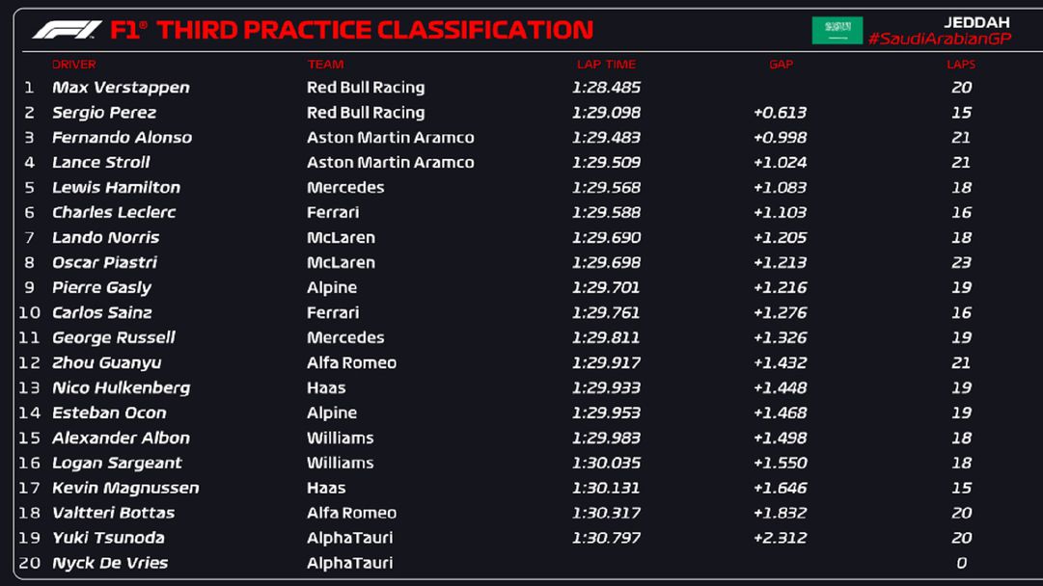Viewport: 1043px width, 586px height.
Task: Click the F1 logo icon
Action: (x=67, y=30)
